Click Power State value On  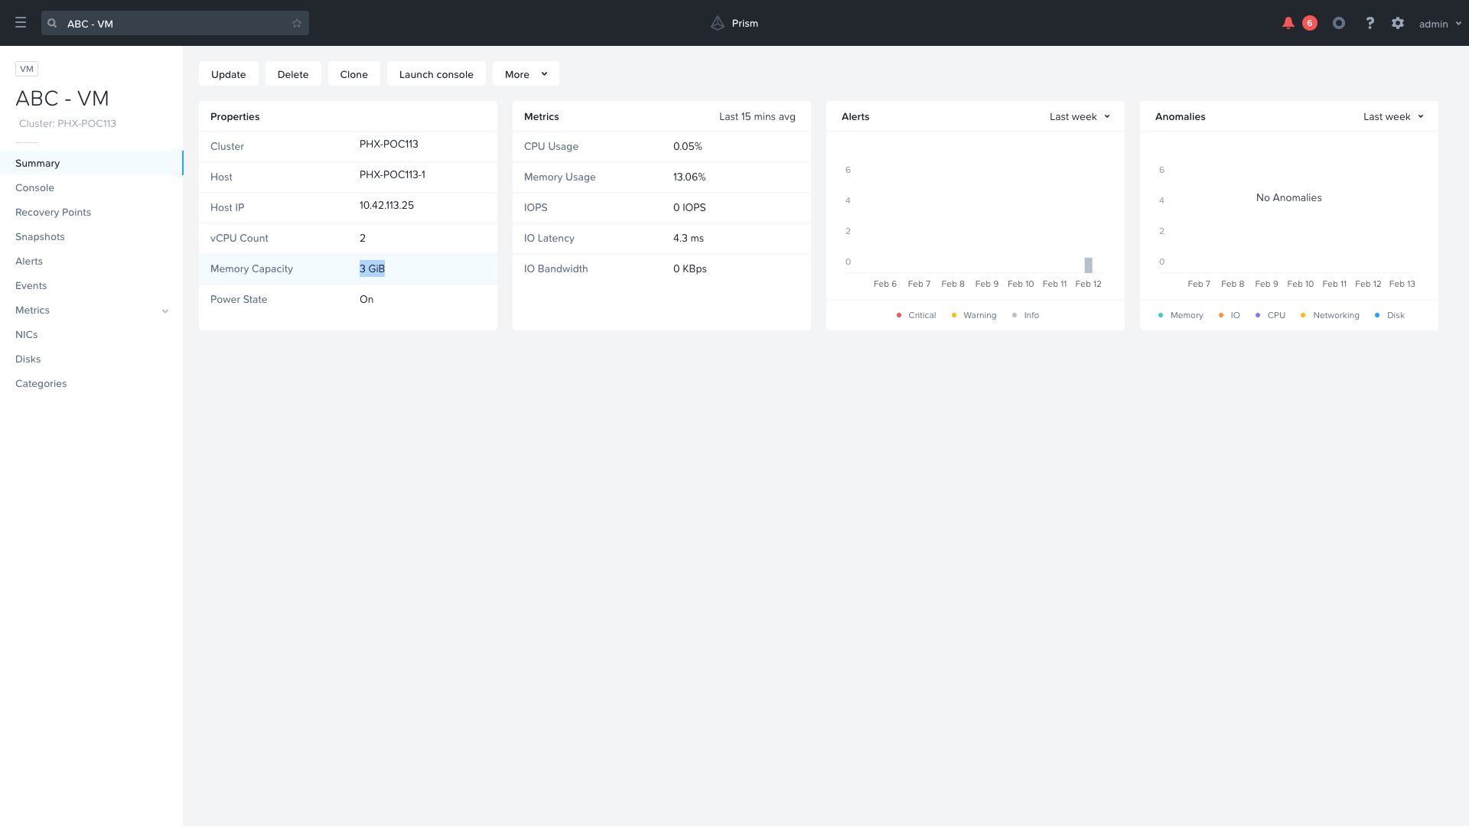point(366,299)
